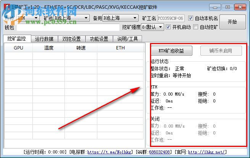Image resolution: width=250 pixels, height=158 pixels.
Task: Click the 矿工名 worker name field
Action: [x=171, y=18]
